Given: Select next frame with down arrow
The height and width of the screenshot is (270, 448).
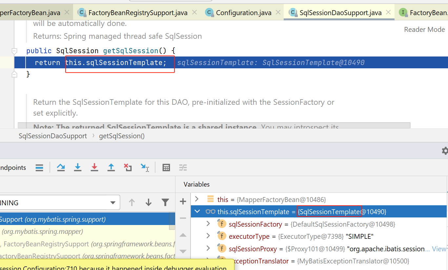Looking at the screenshot, I should (149, 202).
